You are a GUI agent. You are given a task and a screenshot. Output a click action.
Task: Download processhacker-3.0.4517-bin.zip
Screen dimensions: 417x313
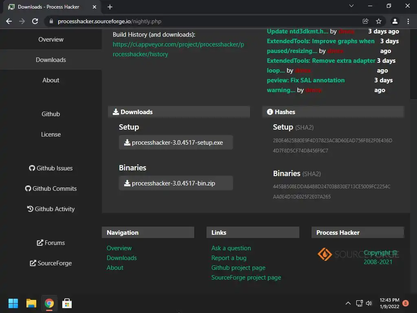(176, 183)
